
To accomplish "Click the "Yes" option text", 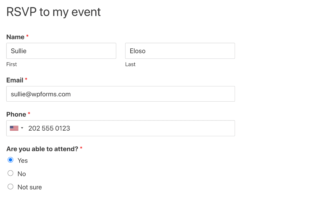I will [x=23, y=161].
